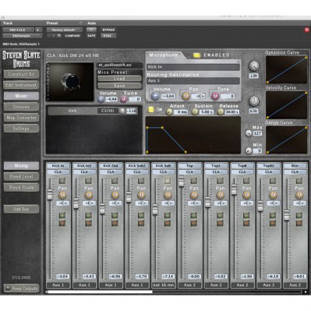Click the envelope Attack knob
Image resolution: width=311 pixels, height=311 pixels.
(x=169, y=111)
